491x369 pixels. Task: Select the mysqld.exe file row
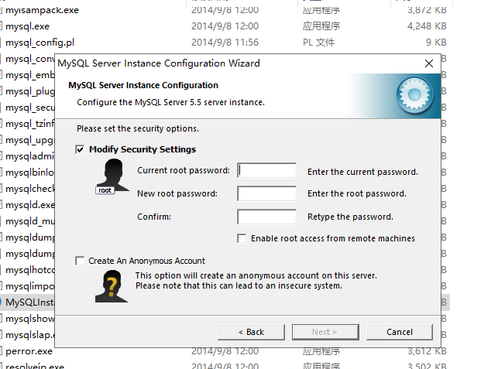[x=30, y=205]
